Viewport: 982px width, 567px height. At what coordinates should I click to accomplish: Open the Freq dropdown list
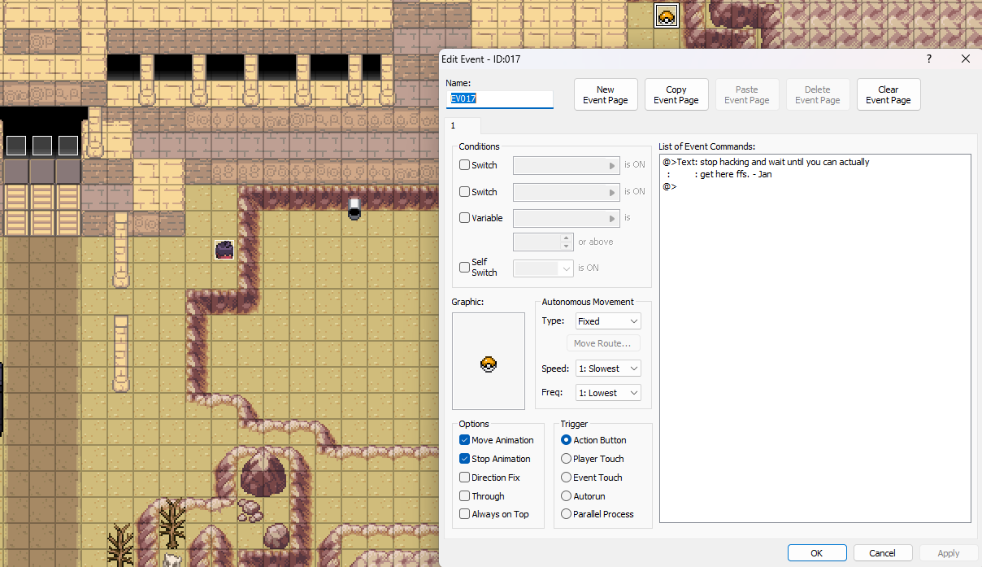tap(608, 393)
